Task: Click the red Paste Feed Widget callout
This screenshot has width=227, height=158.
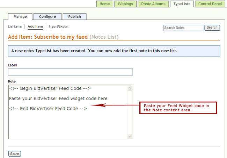Action: (x=178, y=108)
